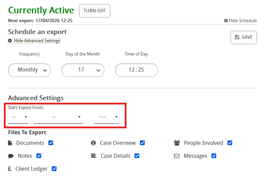
Task: Click the Case Details lines icon
Action: tap(94, 156)
